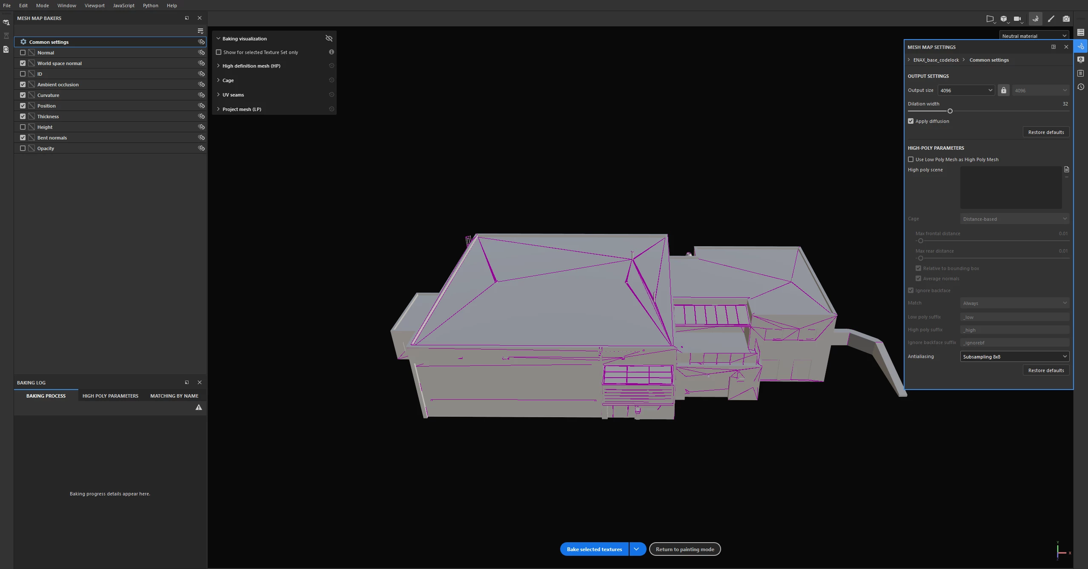Open the rendering camera snapshot icon
Screen dimensions: 1088x569
1066,19
